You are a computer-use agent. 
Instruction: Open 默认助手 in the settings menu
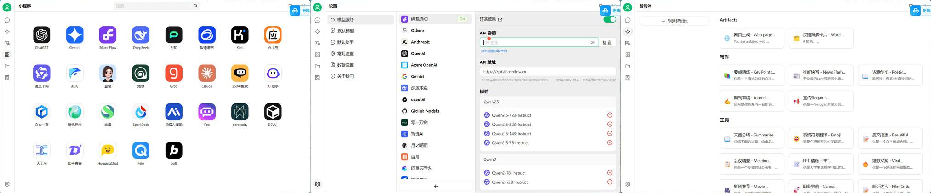360,42
